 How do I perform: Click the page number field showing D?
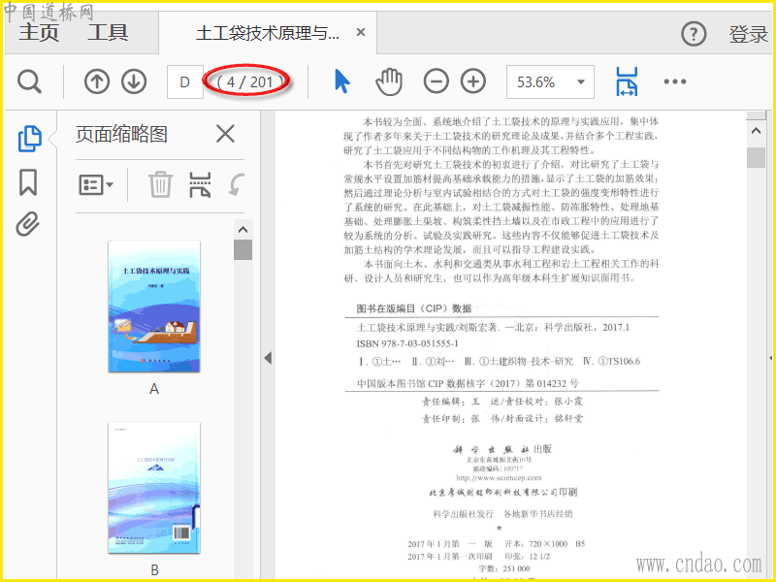[x=185, y=81]
